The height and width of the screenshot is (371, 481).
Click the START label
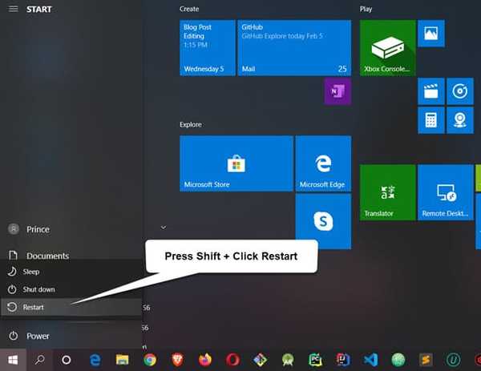click(x=39, y=9)
